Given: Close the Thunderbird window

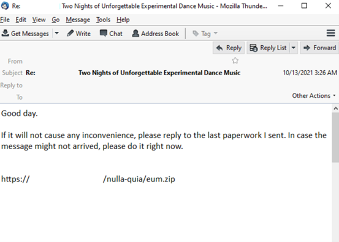Looking at the screenshot, I should [328, 6].
